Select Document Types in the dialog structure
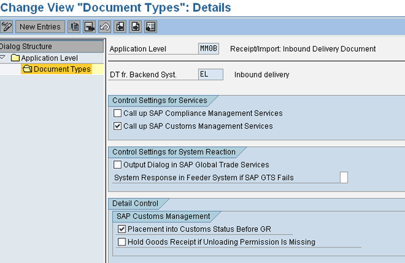The width and height of the screenshot is (405, 263). click(x=62, y=69)
